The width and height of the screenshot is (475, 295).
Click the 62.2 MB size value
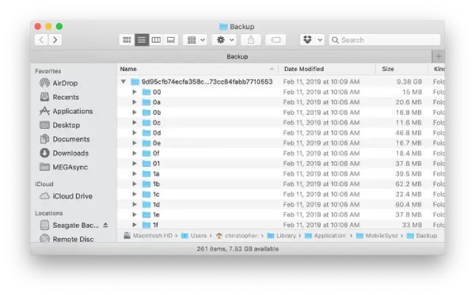pos(408,184)
